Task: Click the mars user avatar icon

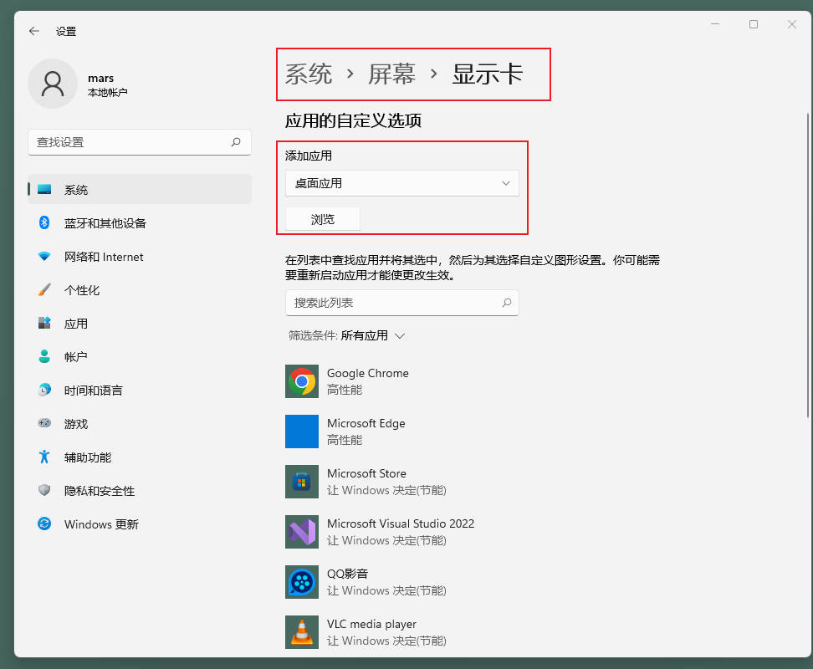Action: click(x=53, y=84)
